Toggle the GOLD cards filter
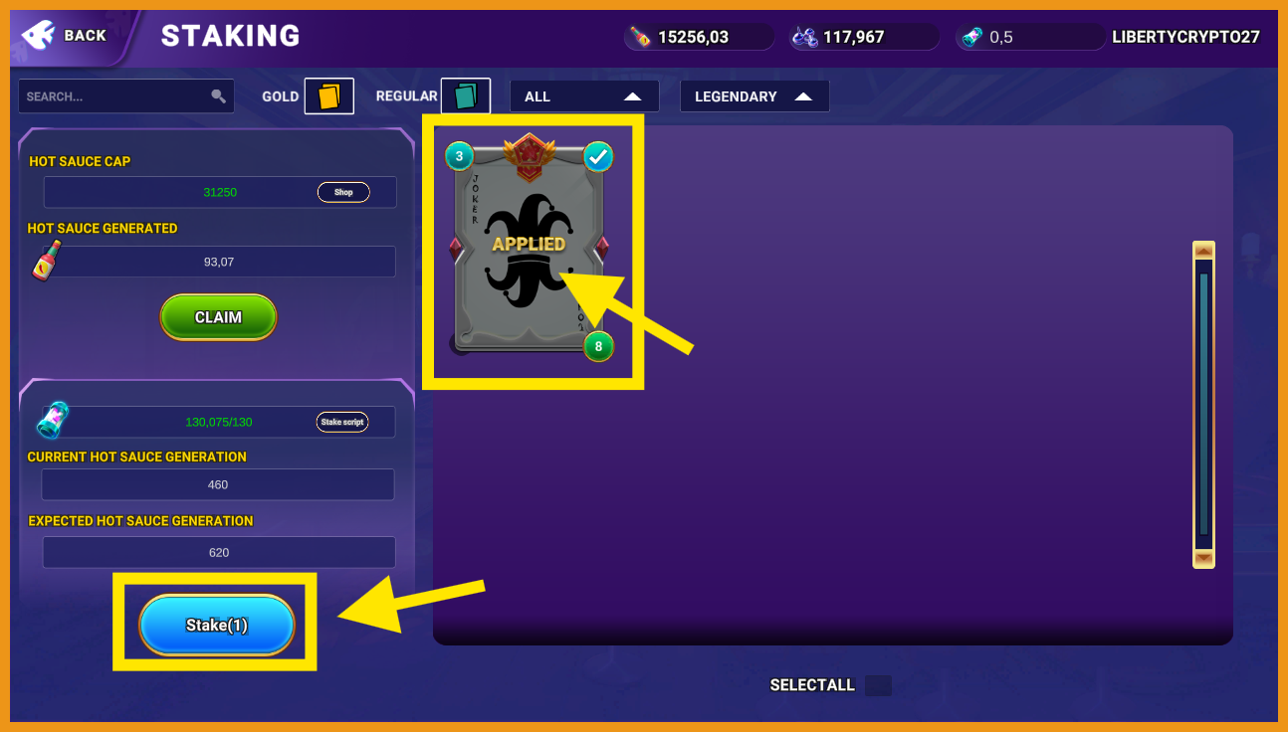 (x=328, y=96)
